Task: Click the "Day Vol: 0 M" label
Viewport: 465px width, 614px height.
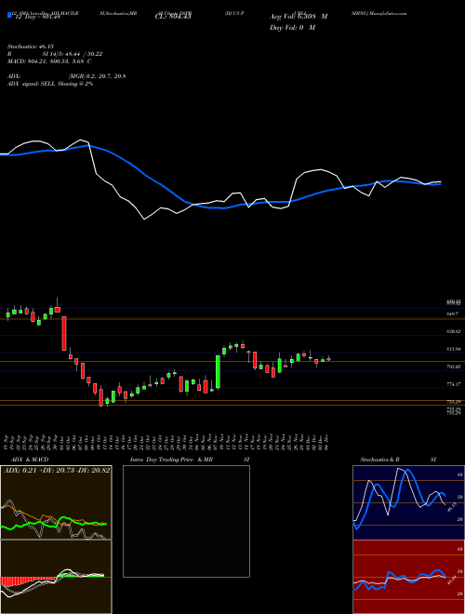Action: 292,28
